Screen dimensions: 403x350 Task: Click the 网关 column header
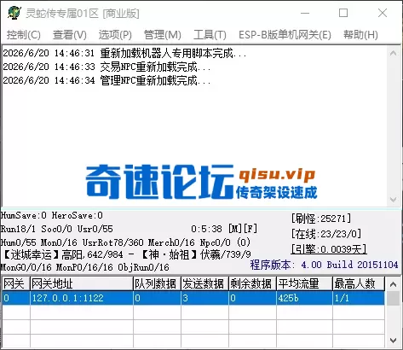point(16,283)
